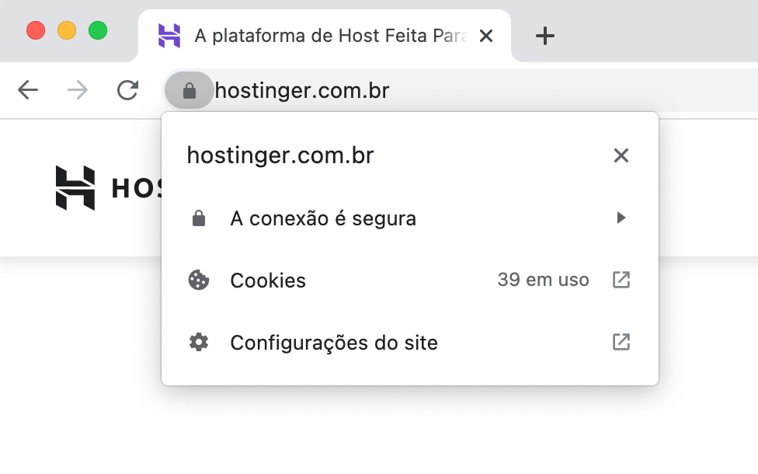Viewport: 758px width, 474px height.
Task: Click the padlock icon in the address bar
Action: (189, 90)
